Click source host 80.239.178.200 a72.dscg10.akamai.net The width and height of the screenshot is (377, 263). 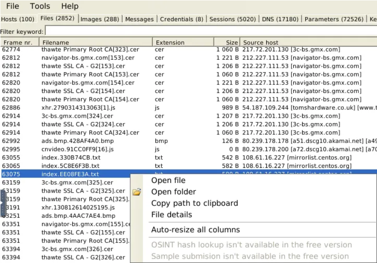(x=309, y=149)
